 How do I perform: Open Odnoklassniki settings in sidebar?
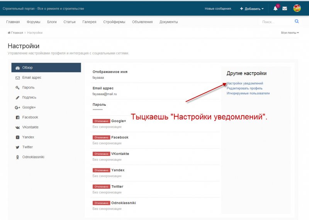[x=33, y=157]
